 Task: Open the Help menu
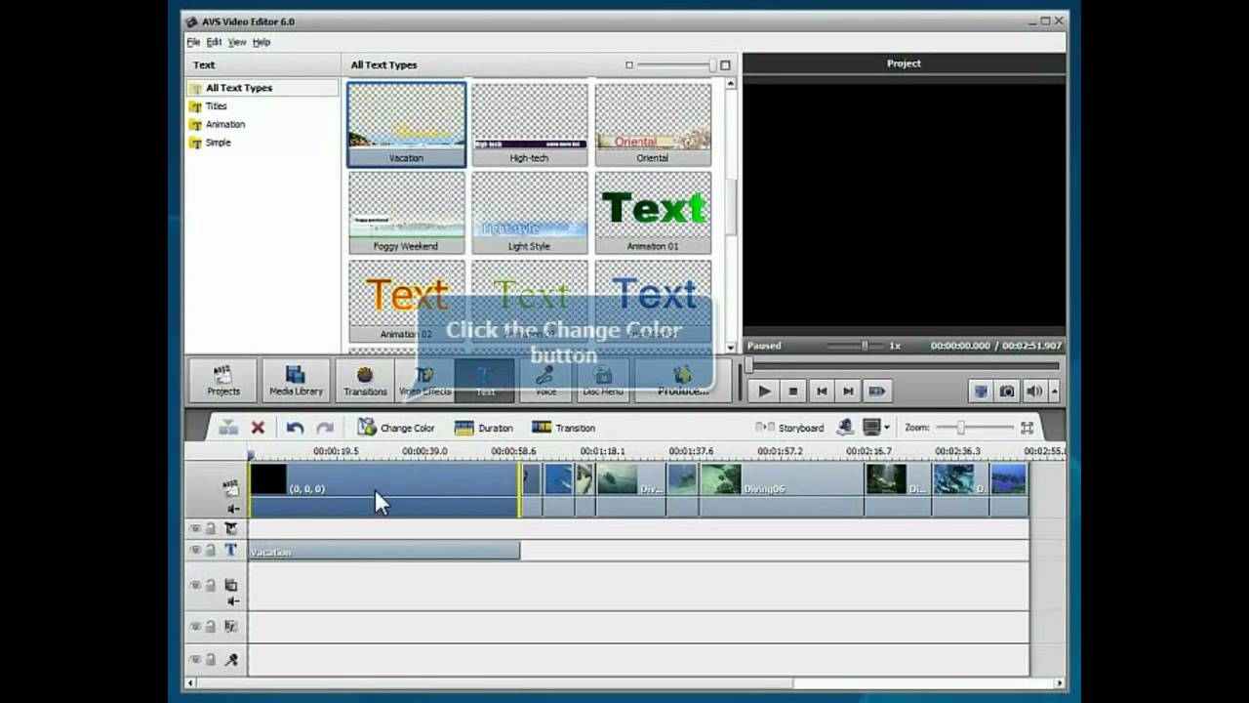point(262,42)
